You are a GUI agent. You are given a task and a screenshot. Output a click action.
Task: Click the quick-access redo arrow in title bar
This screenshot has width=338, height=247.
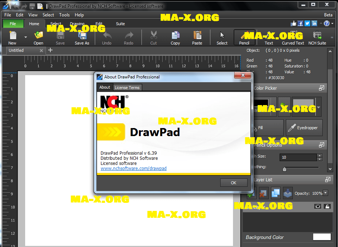click(x=24, y=6)
